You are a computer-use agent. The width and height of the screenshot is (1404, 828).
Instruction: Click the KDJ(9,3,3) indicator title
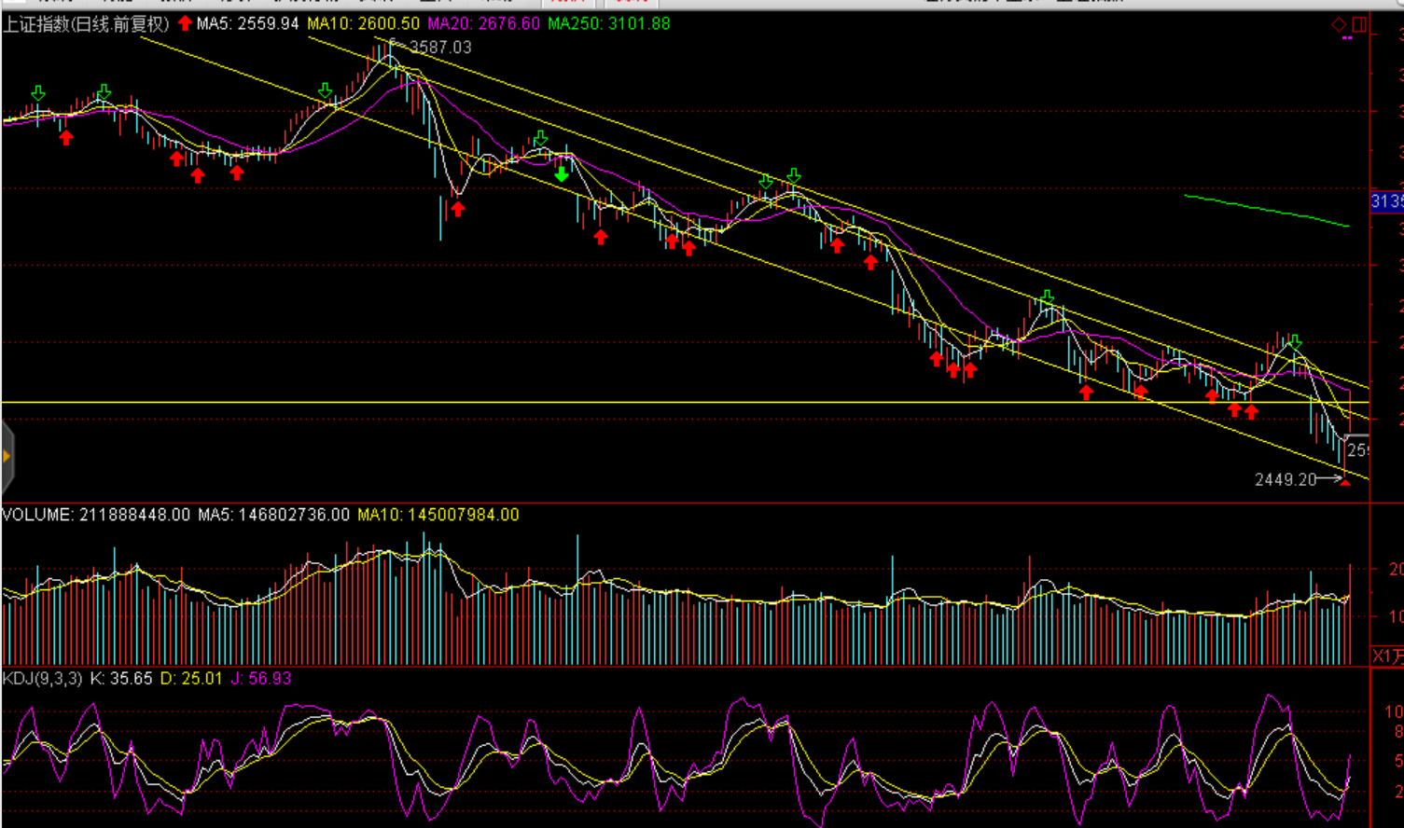[42, 679]
